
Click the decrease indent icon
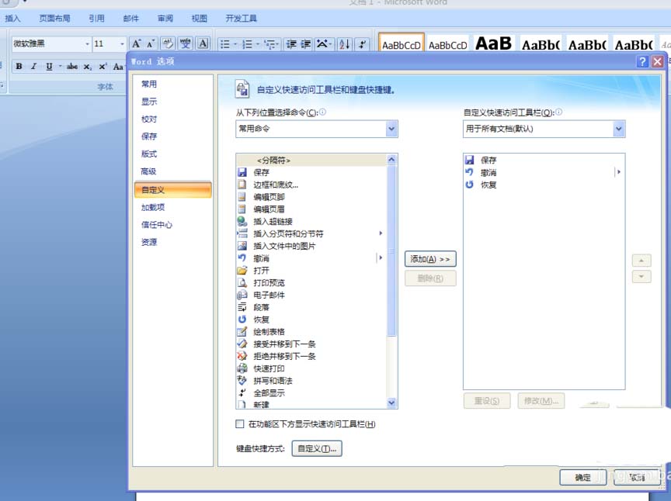tap(291, 44)
